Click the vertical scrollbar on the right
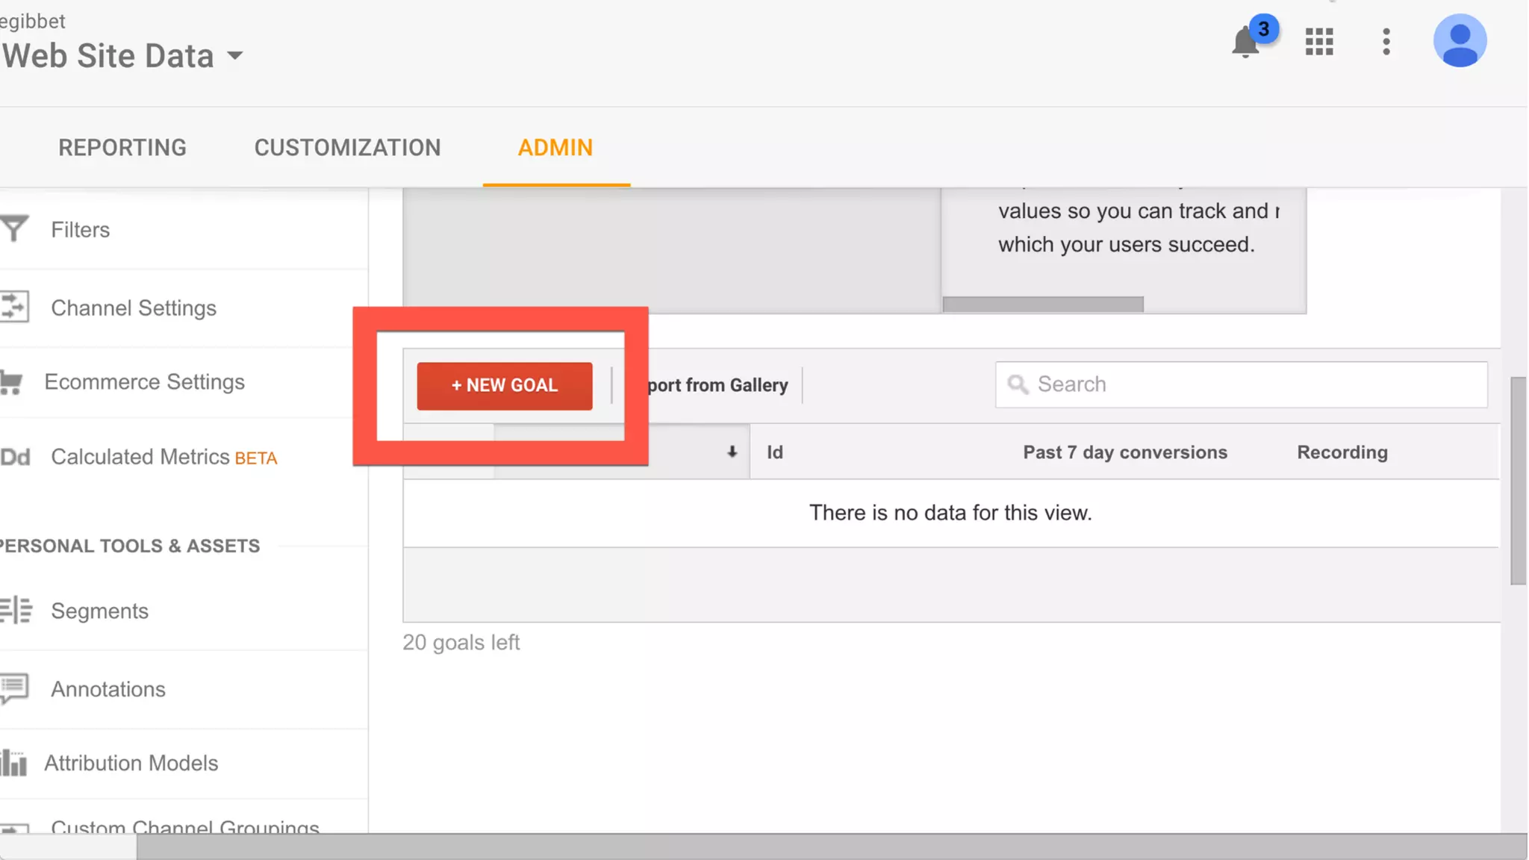Viewport: 1529px width, 860px height. pyautogui.click(x=1518, y=481)
